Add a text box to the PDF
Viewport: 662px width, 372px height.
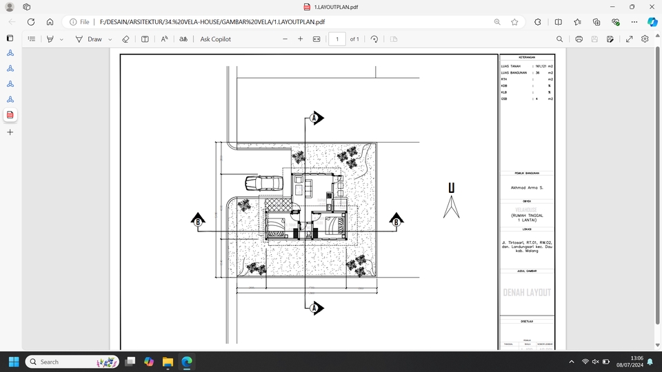(x=145, y=39)
